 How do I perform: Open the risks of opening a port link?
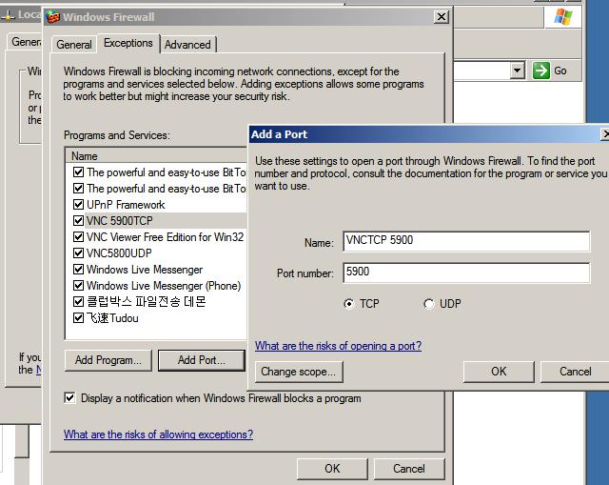[x=338, y=346]
